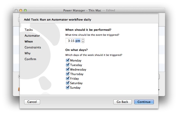Click the Add Task dialog title text
Viewport: 178px width, 114px height.
click(x=57, y=20)
